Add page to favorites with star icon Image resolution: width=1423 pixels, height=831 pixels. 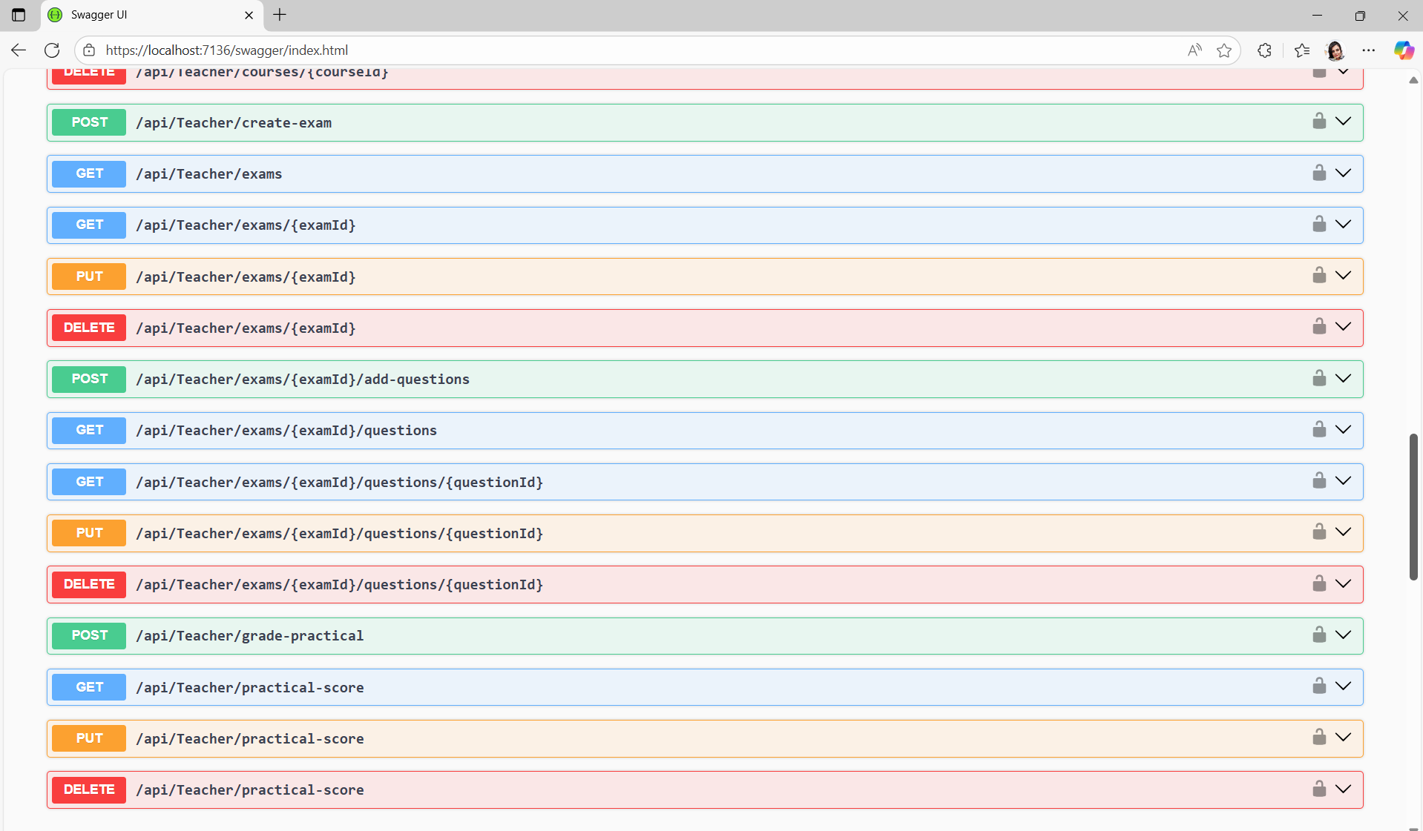(1223, 50)
